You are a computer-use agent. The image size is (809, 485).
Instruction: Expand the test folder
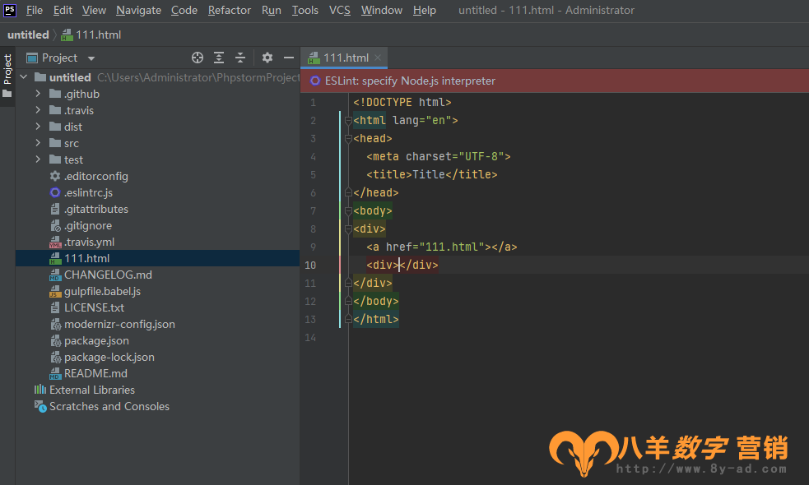(38, 159)
